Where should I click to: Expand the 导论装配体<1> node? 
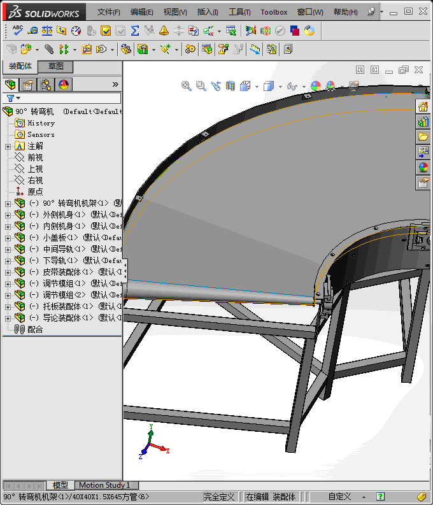point(8,318)
